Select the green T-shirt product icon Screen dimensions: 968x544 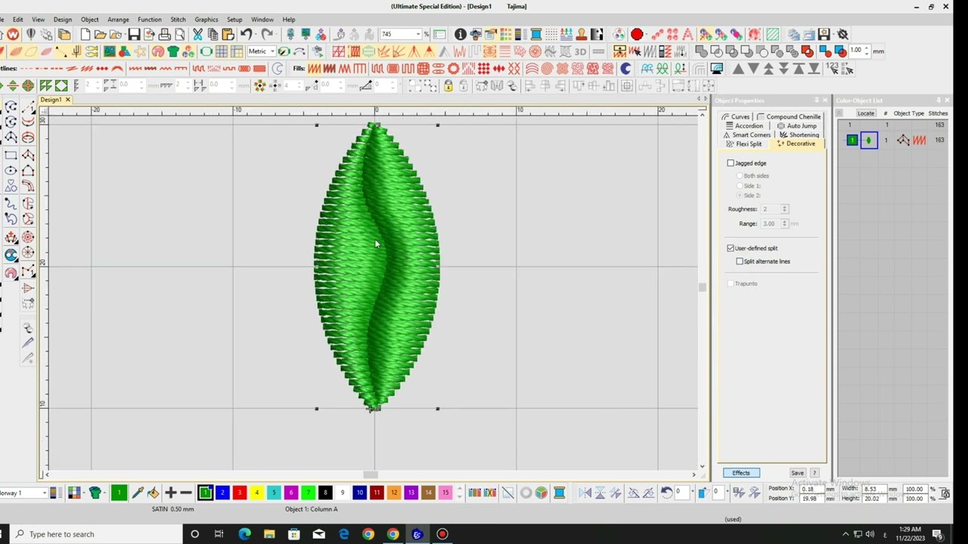tap(173, 51)
